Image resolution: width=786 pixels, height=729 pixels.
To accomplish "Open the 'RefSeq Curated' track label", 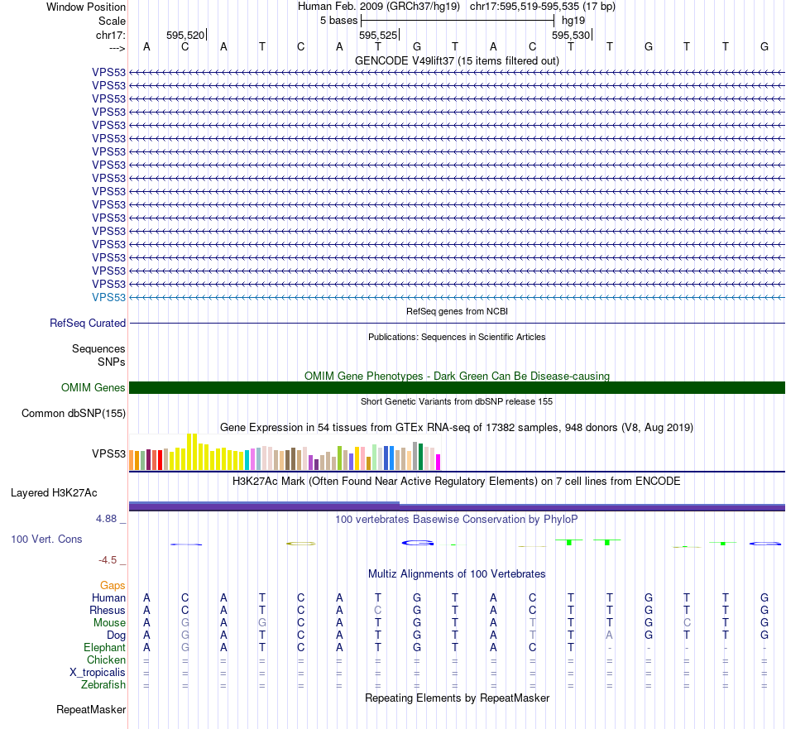I will tap(87, 323).
